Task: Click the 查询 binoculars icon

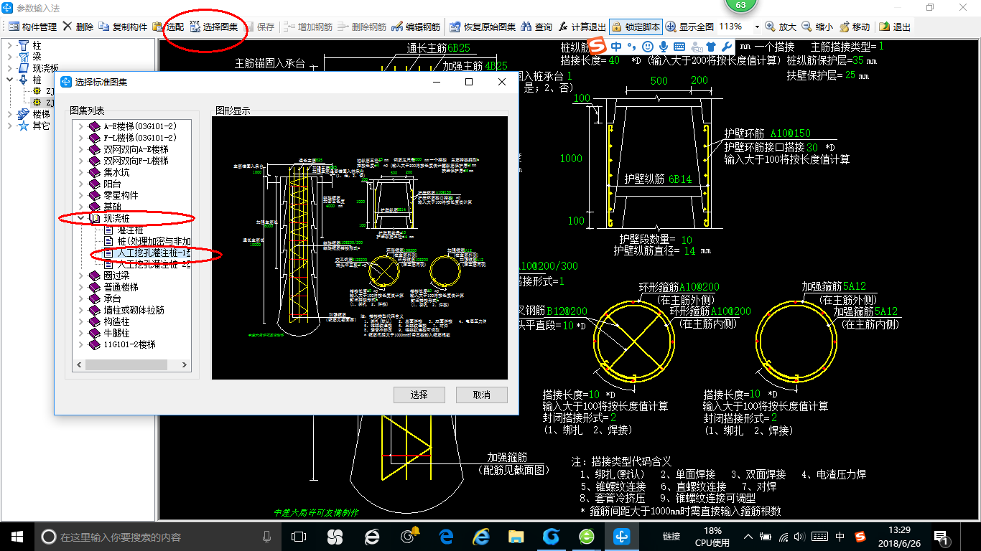Action: pyautogui.click(x=526, y=27)
